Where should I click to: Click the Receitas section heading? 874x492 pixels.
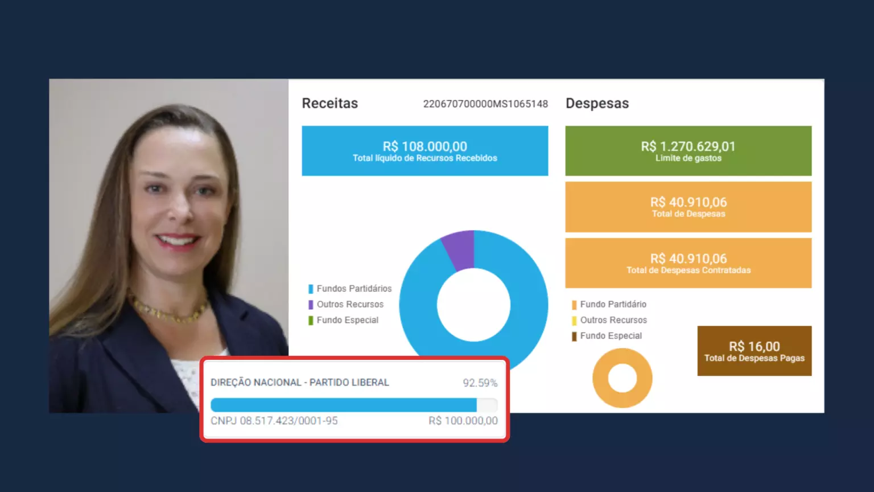click(x=329, y=104)
